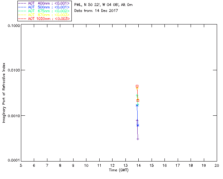Viewport: 223px width, 179px height.
Task: Click the x-axis tick label 19
Action: (204, 166)
